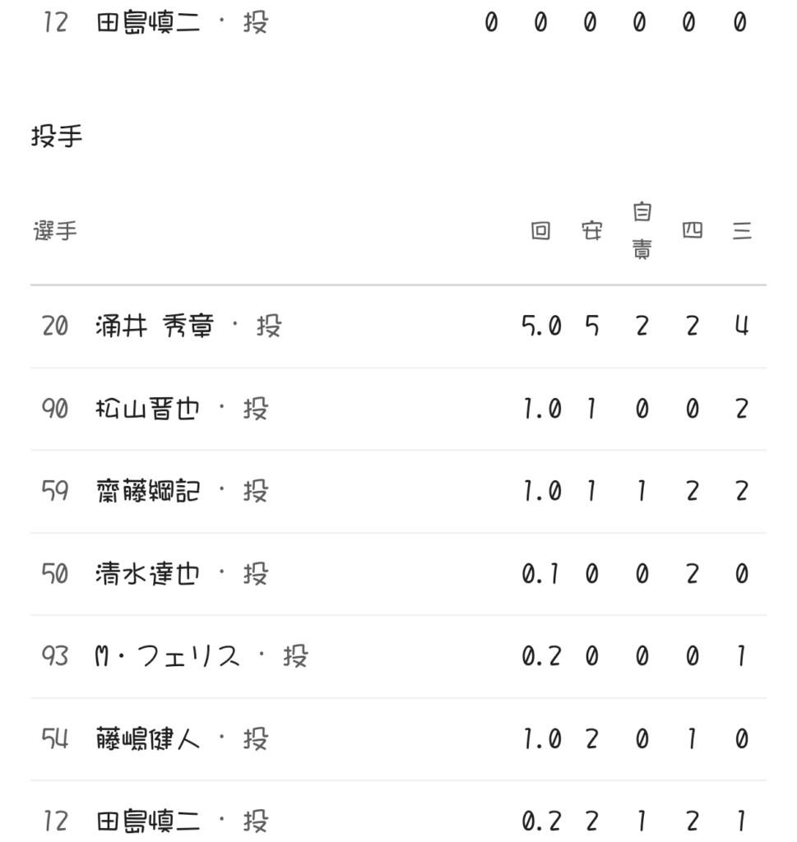Viewport: 797px width, 842px height.
Task: Click the 選手 column header
Action: [55, 231]
